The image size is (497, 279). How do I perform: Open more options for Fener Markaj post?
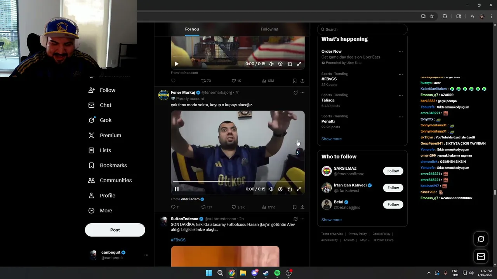[302, 93]
